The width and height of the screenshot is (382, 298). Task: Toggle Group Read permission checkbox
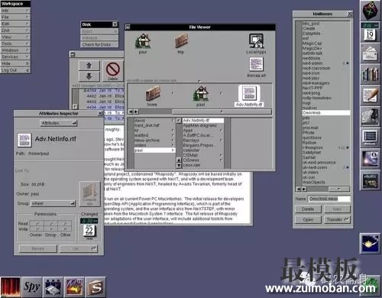(x=51, y=224)
